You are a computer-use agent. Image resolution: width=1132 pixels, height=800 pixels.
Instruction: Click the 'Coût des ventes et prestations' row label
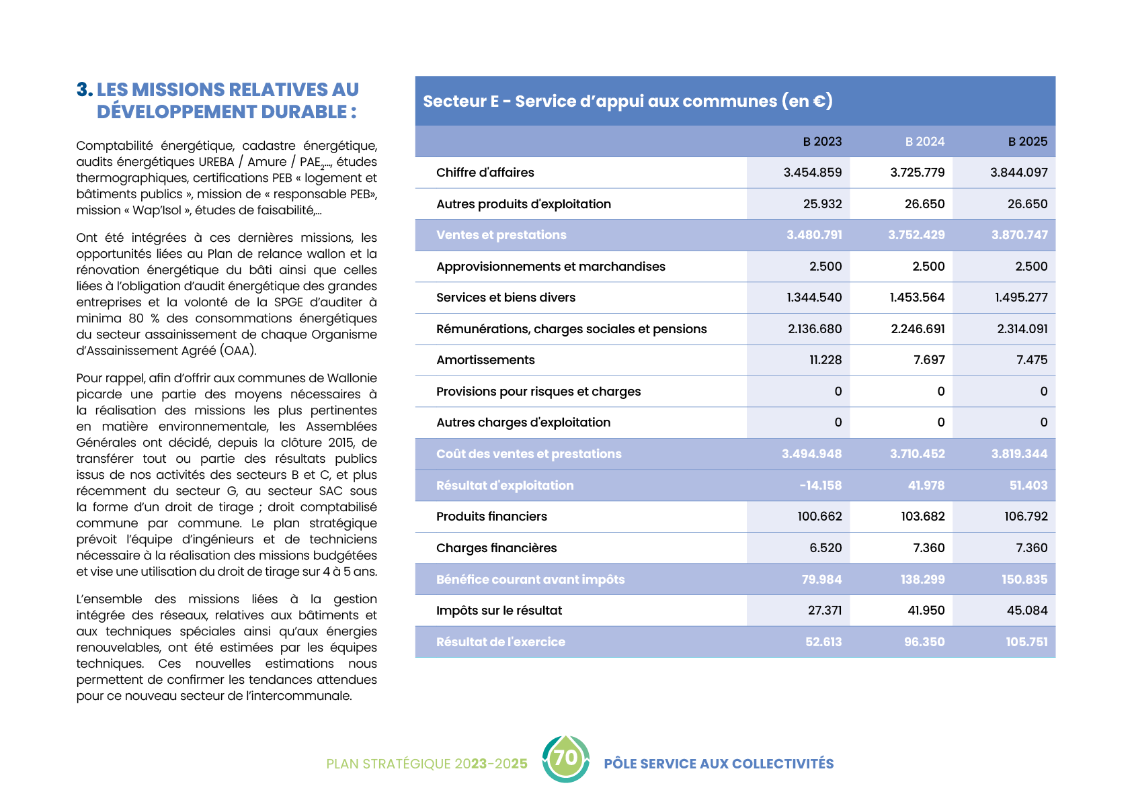tap(528, 454)
